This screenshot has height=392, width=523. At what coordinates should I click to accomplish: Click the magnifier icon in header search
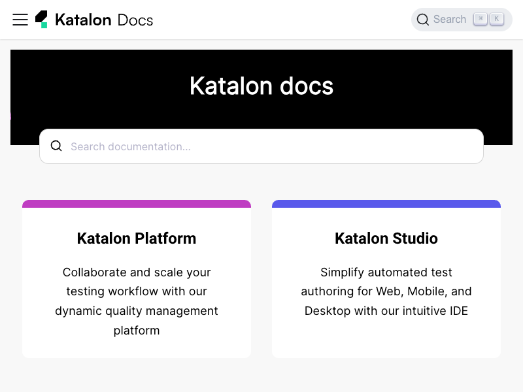point(422,20)
